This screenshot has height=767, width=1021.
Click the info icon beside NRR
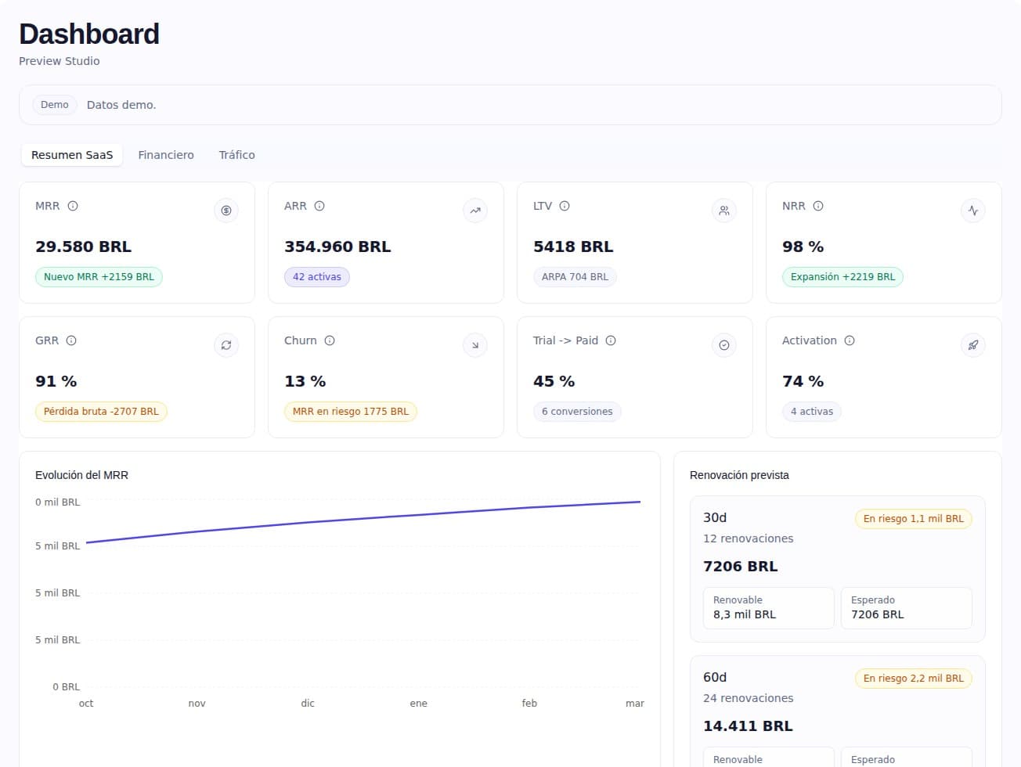[818, 206]
